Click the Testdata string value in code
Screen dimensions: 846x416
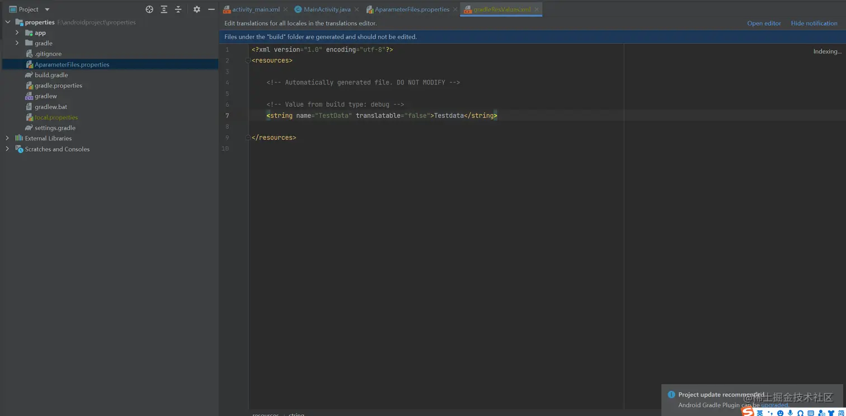coord(449,116)
